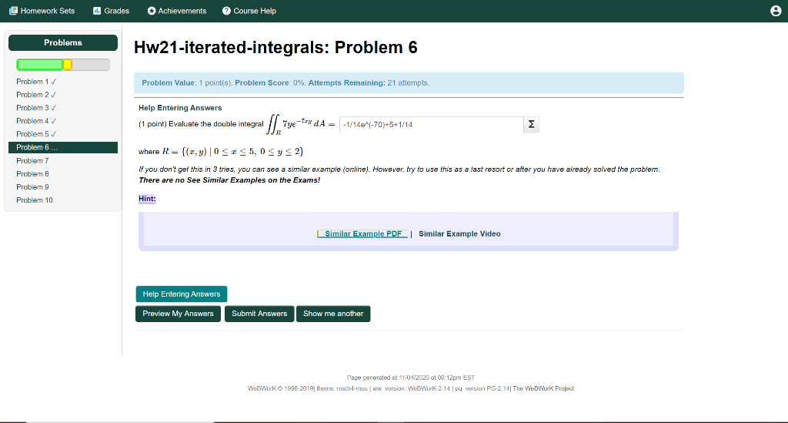Click Submit Answers
788x423 pixels.
point(259,314)
